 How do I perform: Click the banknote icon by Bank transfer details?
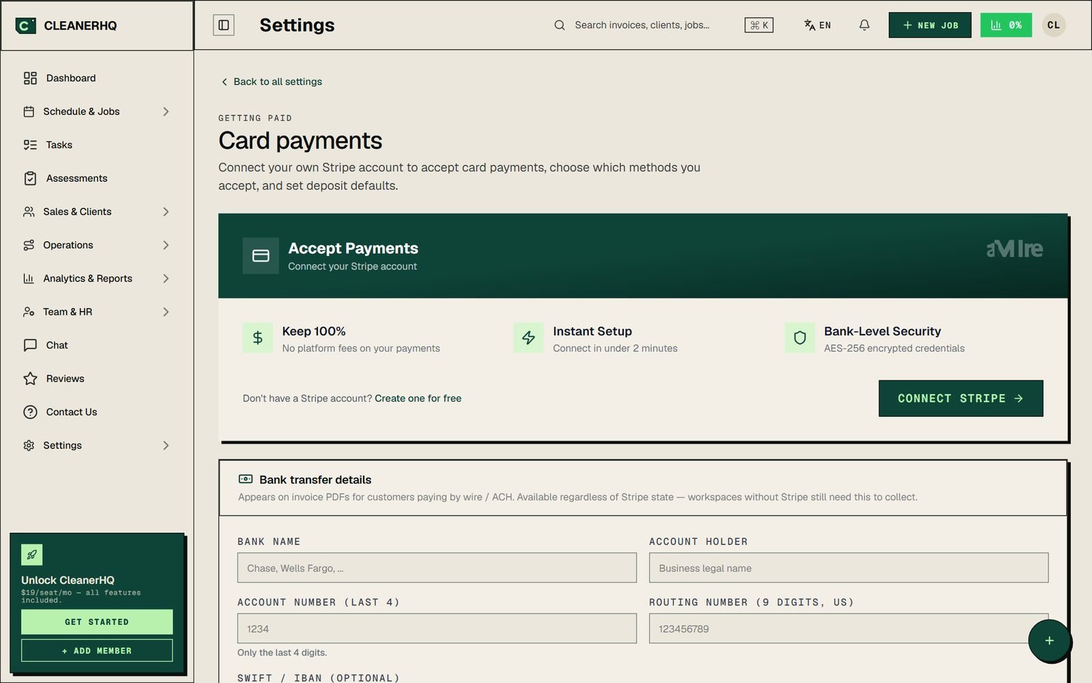pyautogui.click(x=246, y=479)
